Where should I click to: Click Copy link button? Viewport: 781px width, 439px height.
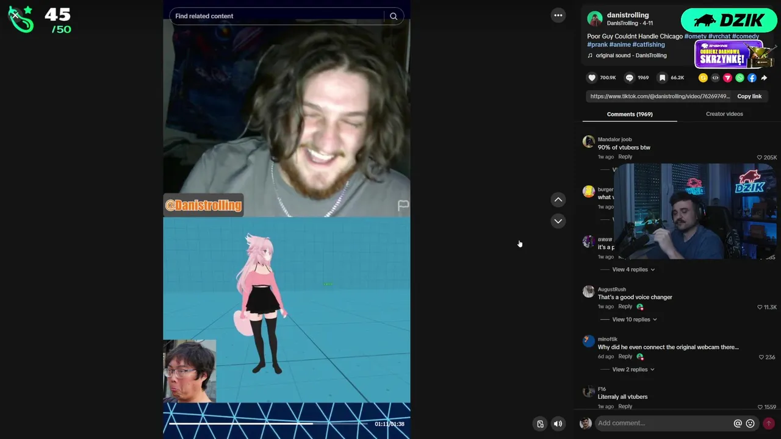[749, 96]
